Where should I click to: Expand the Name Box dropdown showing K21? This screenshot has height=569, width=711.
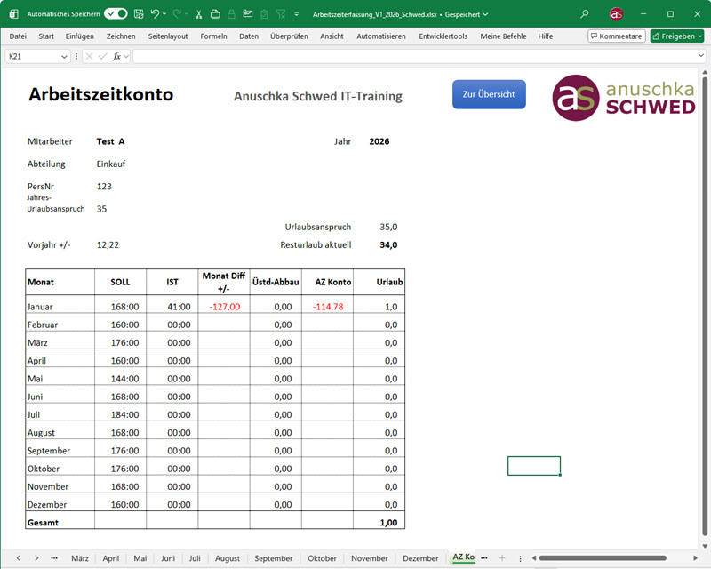pyautogui.click(x=64, y=56)
